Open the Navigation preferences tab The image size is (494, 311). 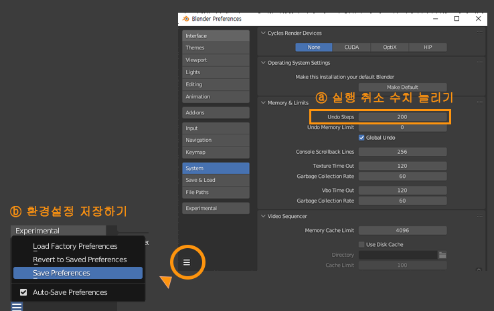[216, 140]
